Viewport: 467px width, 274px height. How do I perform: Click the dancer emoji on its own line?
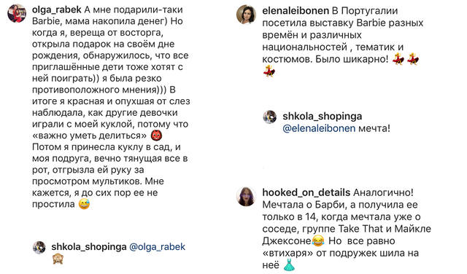point(269,71)
